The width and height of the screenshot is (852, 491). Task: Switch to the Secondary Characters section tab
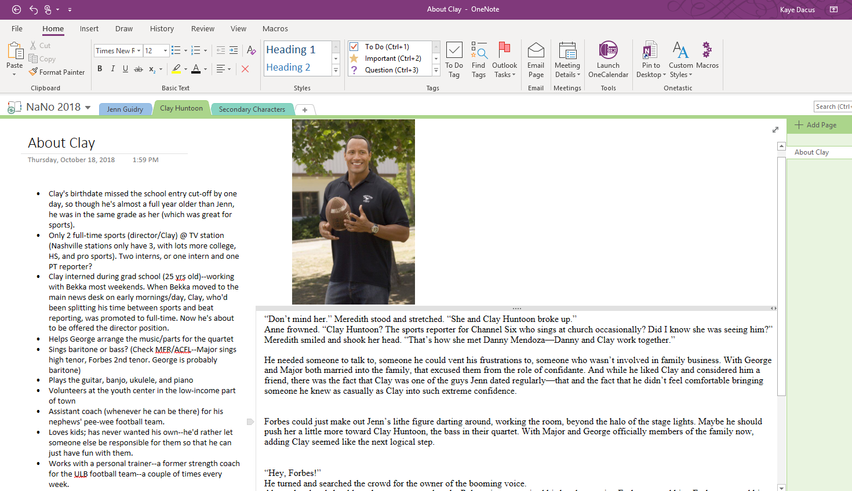click(252, 109)
